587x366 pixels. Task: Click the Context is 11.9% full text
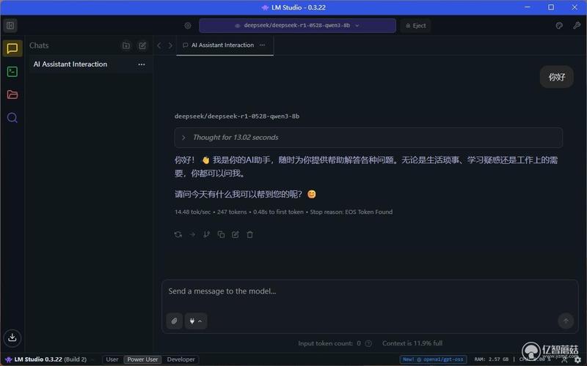pyautogui.click(x=412, y=343)
